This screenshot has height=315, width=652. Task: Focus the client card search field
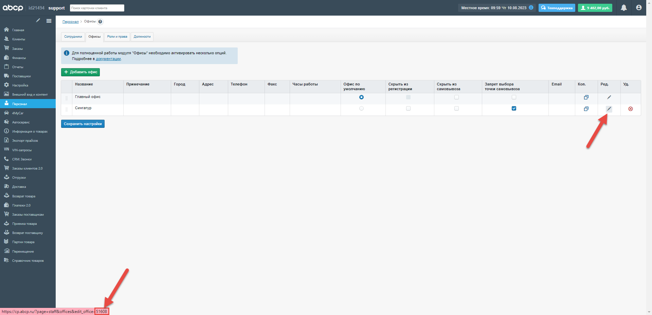click(97, 8)
